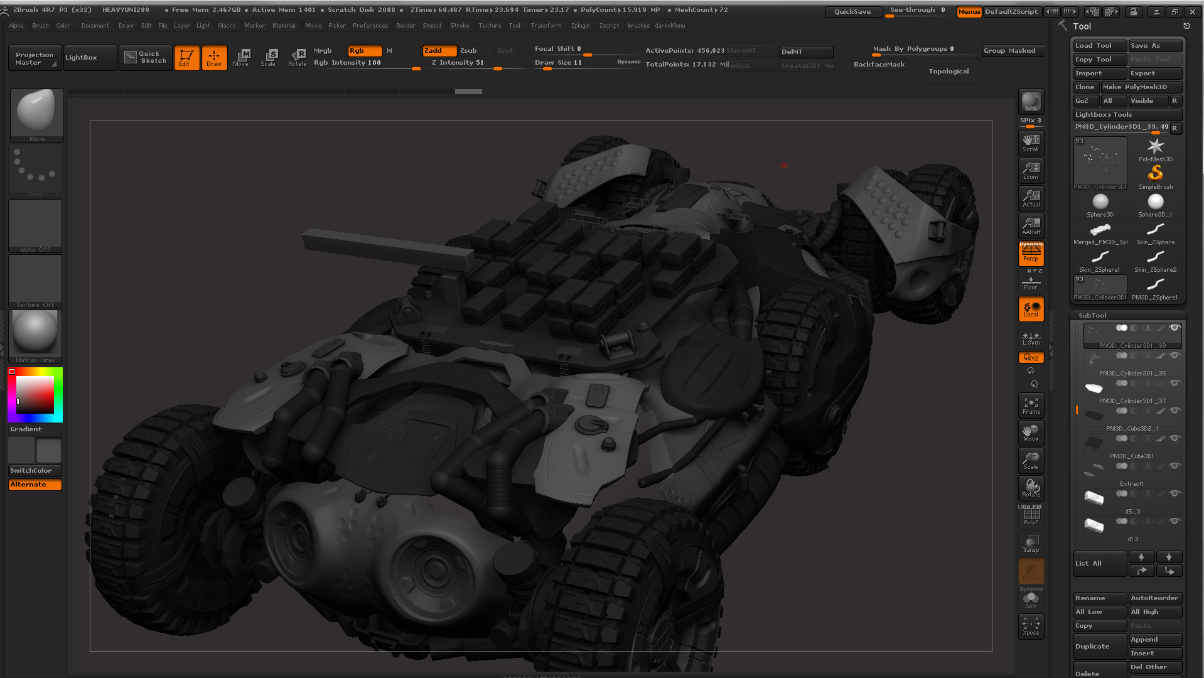Frame the model with Frame icon

click(x=1031, y=406)
